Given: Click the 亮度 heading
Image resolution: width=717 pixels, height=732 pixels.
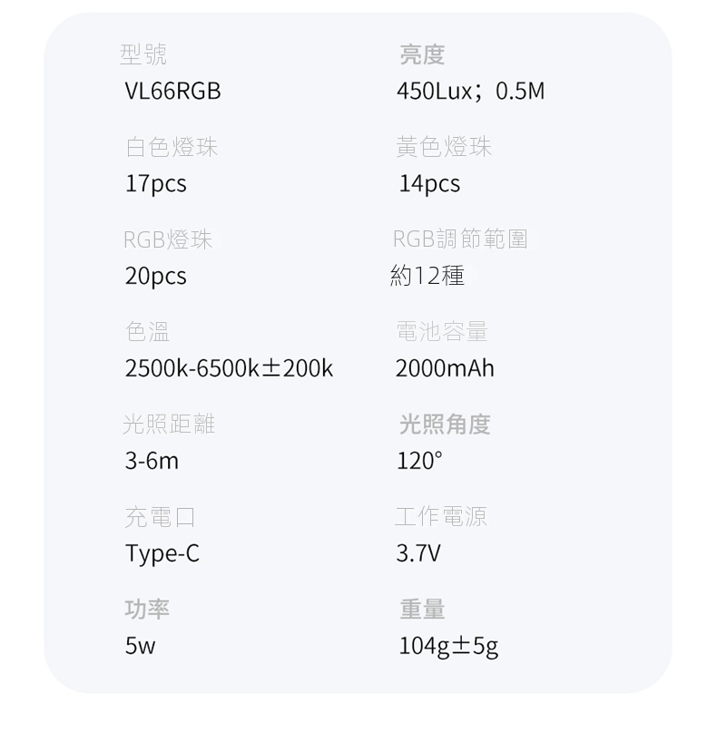Looking at the screenshot, I should [x=422, y=55].
